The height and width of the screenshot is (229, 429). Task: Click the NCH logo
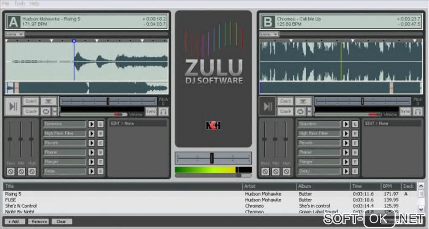click(213, 125)
